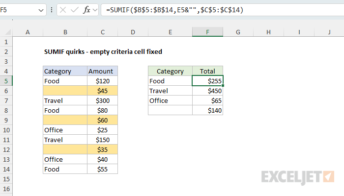Click 'Travel' in row 11 of column B
Viewport: 344px width, 196px height.
pyautogui.click(x=65, y=140)
